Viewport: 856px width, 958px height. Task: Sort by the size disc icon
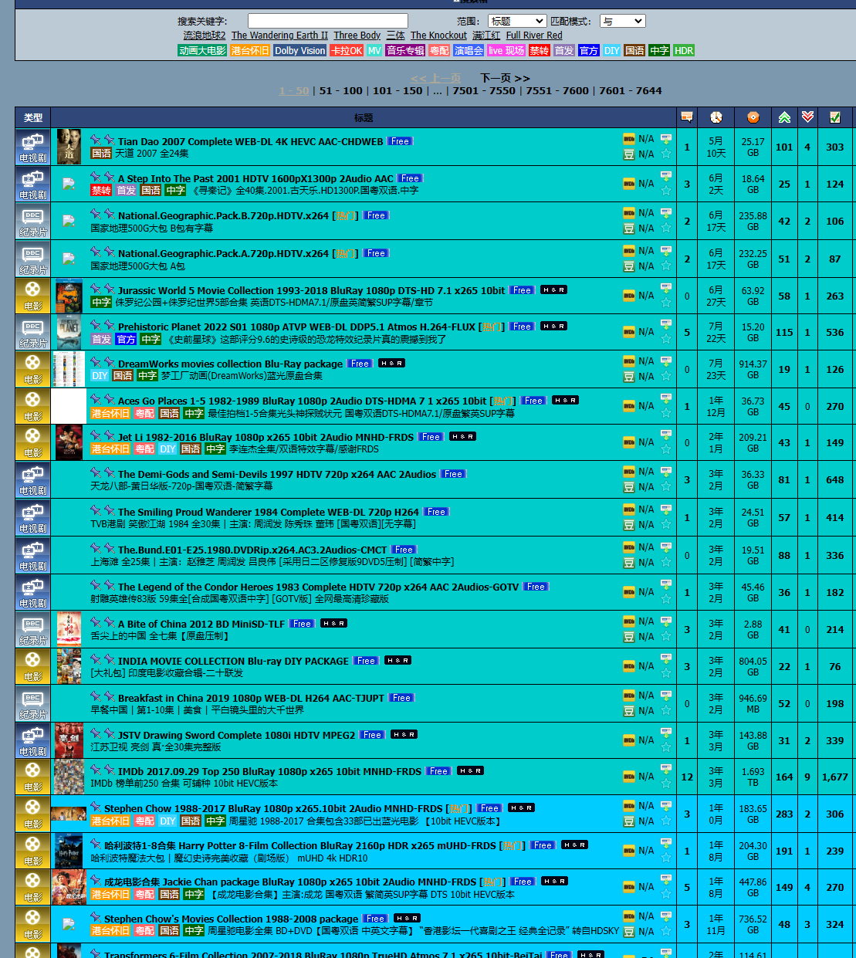pos(753,117)
